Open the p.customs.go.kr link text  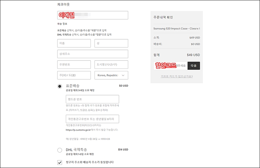point(78,130)
